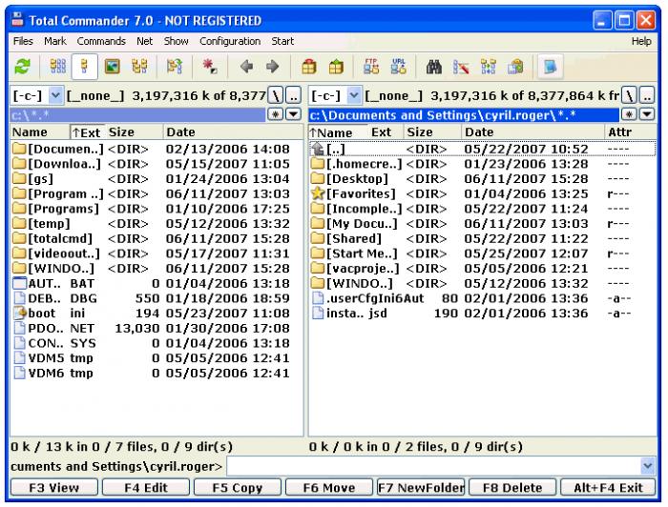The width and height of the screenshot is (668, 507).
Task: Open the Configuration menu
Action: click(230, 42)
